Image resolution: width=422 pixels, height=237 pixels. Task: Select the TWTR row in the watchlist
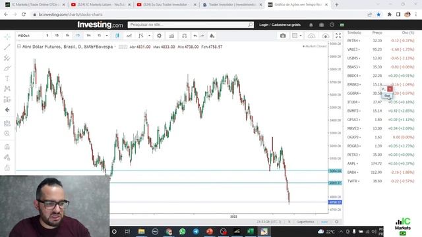pyautogui.click(x=380, y=181)
